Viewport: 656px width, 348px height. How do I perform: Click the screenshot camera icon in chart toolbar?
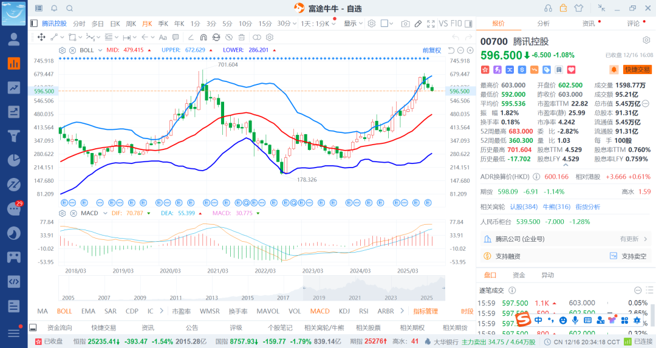(405, 24)
